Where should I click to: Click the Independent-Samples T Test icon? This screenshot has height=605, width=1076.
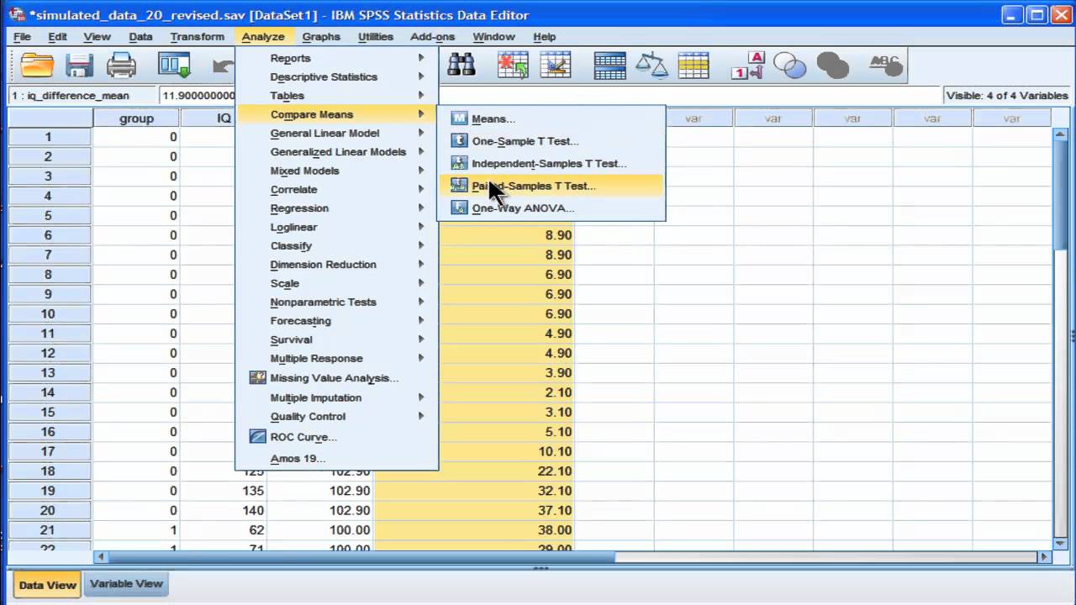point(459,163)
